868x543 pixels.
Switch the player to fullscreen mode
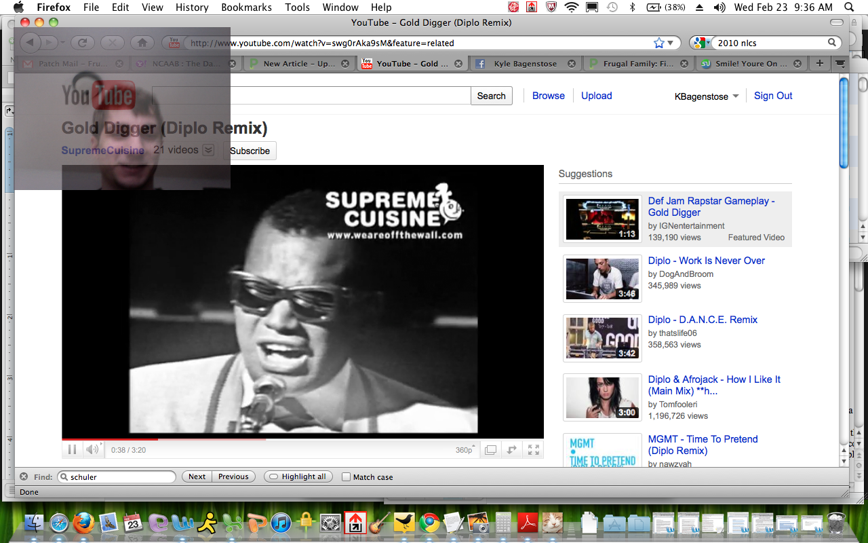pos(534,449)
